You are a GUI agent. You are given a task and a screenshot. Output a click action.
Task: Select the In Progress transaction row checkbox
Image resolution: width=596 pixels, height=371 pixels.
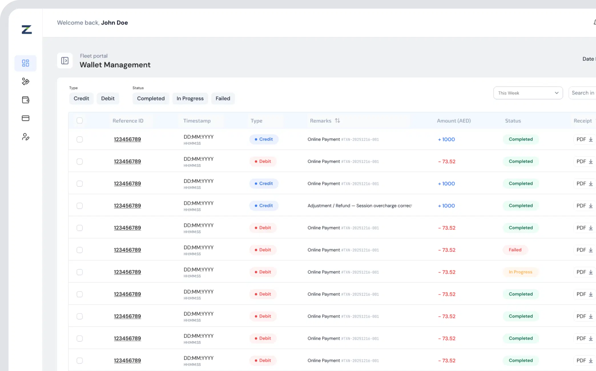point(80,272)
